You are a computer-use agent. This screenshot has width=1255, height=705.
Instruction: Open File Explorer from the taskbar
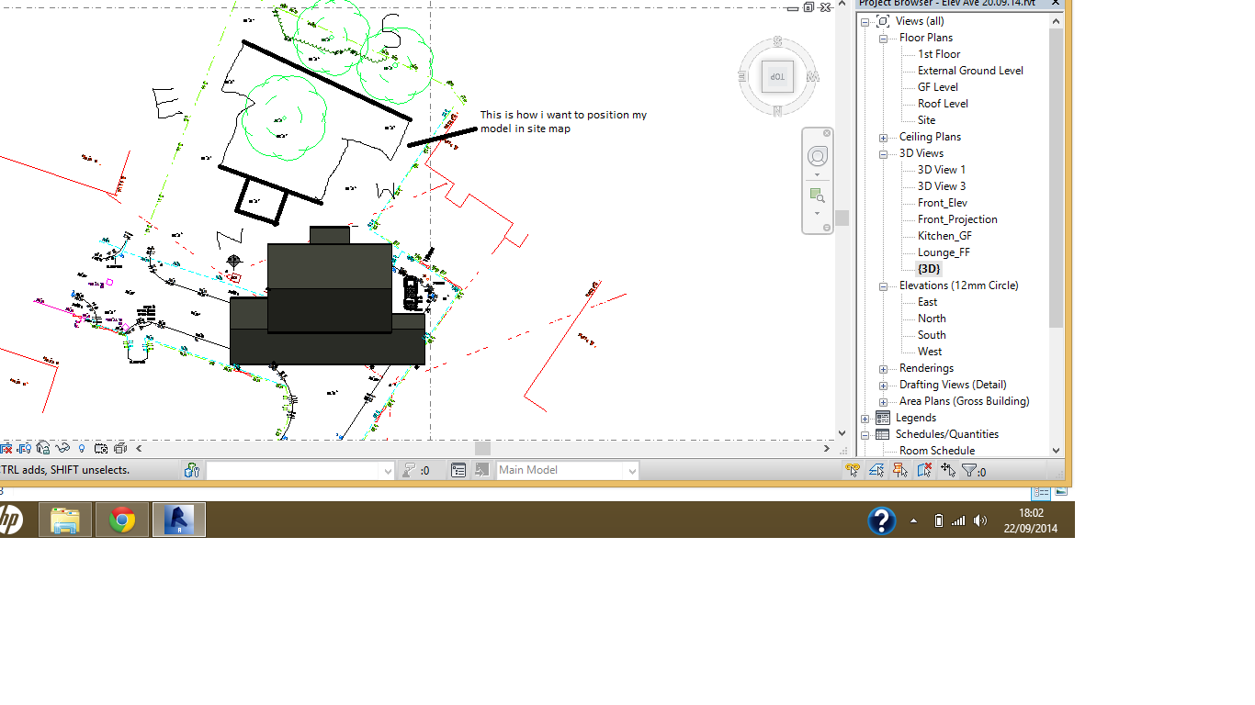[65, 520]
